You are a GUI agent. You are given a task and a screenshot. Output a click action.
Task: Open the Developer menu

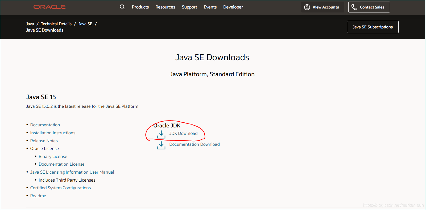tap(233, 7)
